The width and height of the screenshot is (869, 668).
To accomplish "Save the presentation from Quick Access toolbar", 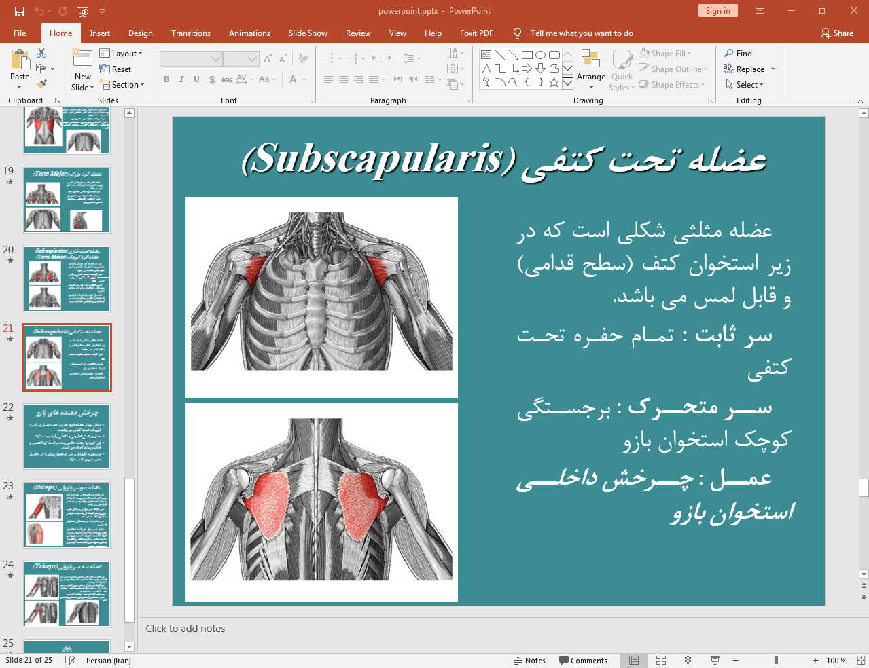I will (x=20, y=11).
